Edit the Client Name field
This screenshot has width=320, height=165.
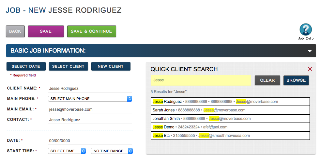[x=90, y=89]
